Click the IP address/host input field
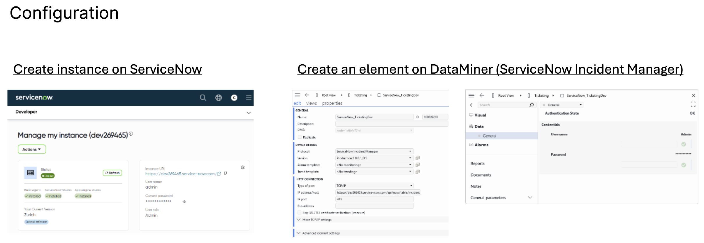 (x=378, y=192)
